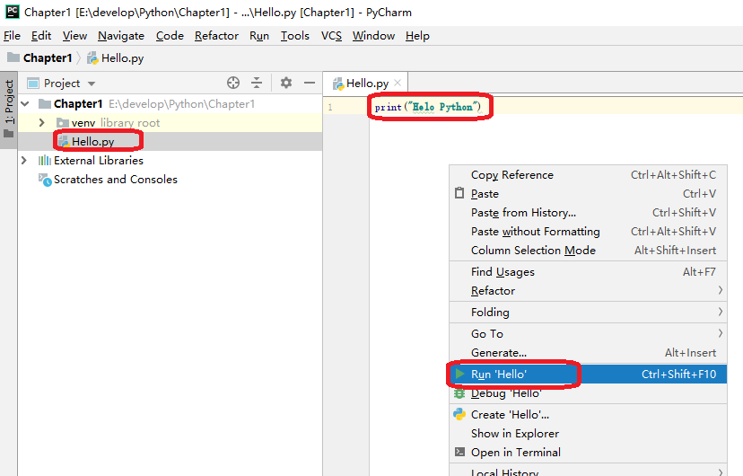The height and width of the screenshot is (476, 743).
Task: Open the File menu
Action: click(x=12, y=36)
